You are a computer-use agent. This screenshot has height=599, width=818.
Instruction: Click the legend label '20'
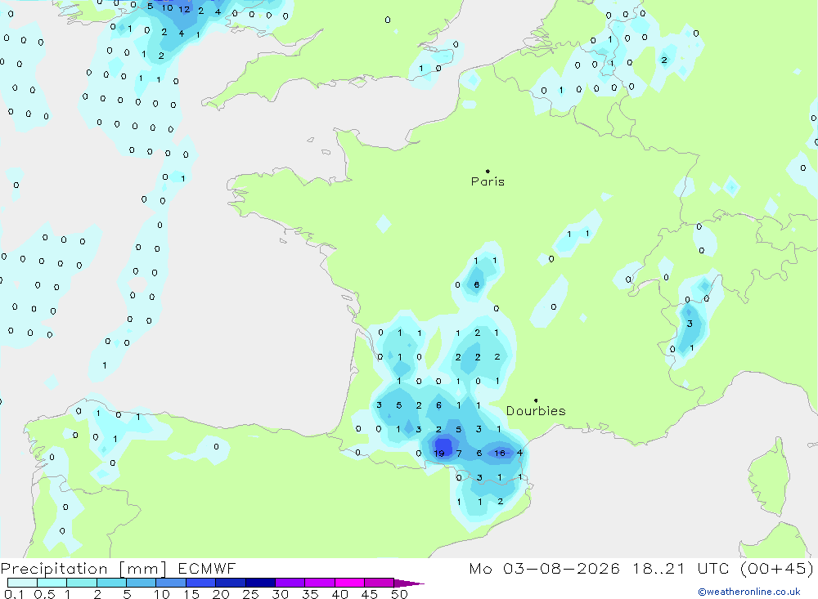click(221, 594)
